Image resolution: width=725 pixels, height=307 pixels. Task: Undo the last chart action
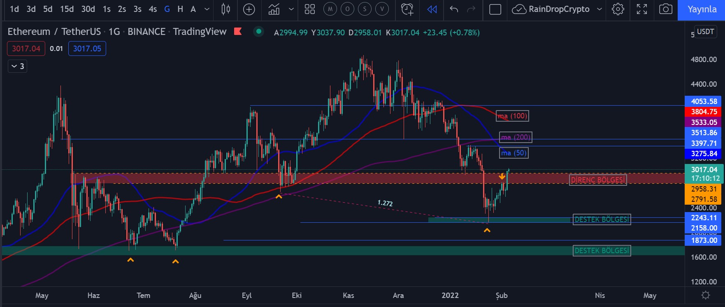click(x=454, y=9)
